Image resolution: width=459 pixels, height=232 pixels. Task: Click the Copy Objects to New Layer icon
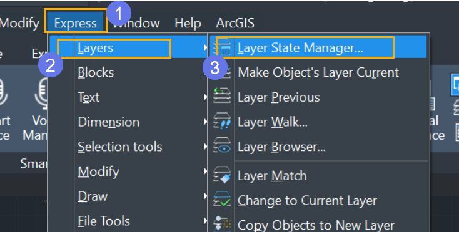(222, 223)
